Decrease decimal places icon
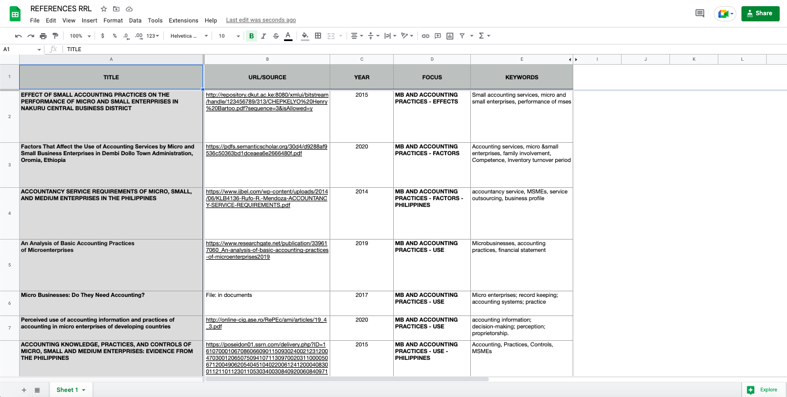This screenshot has width=787, height=397. pos(126,36)
